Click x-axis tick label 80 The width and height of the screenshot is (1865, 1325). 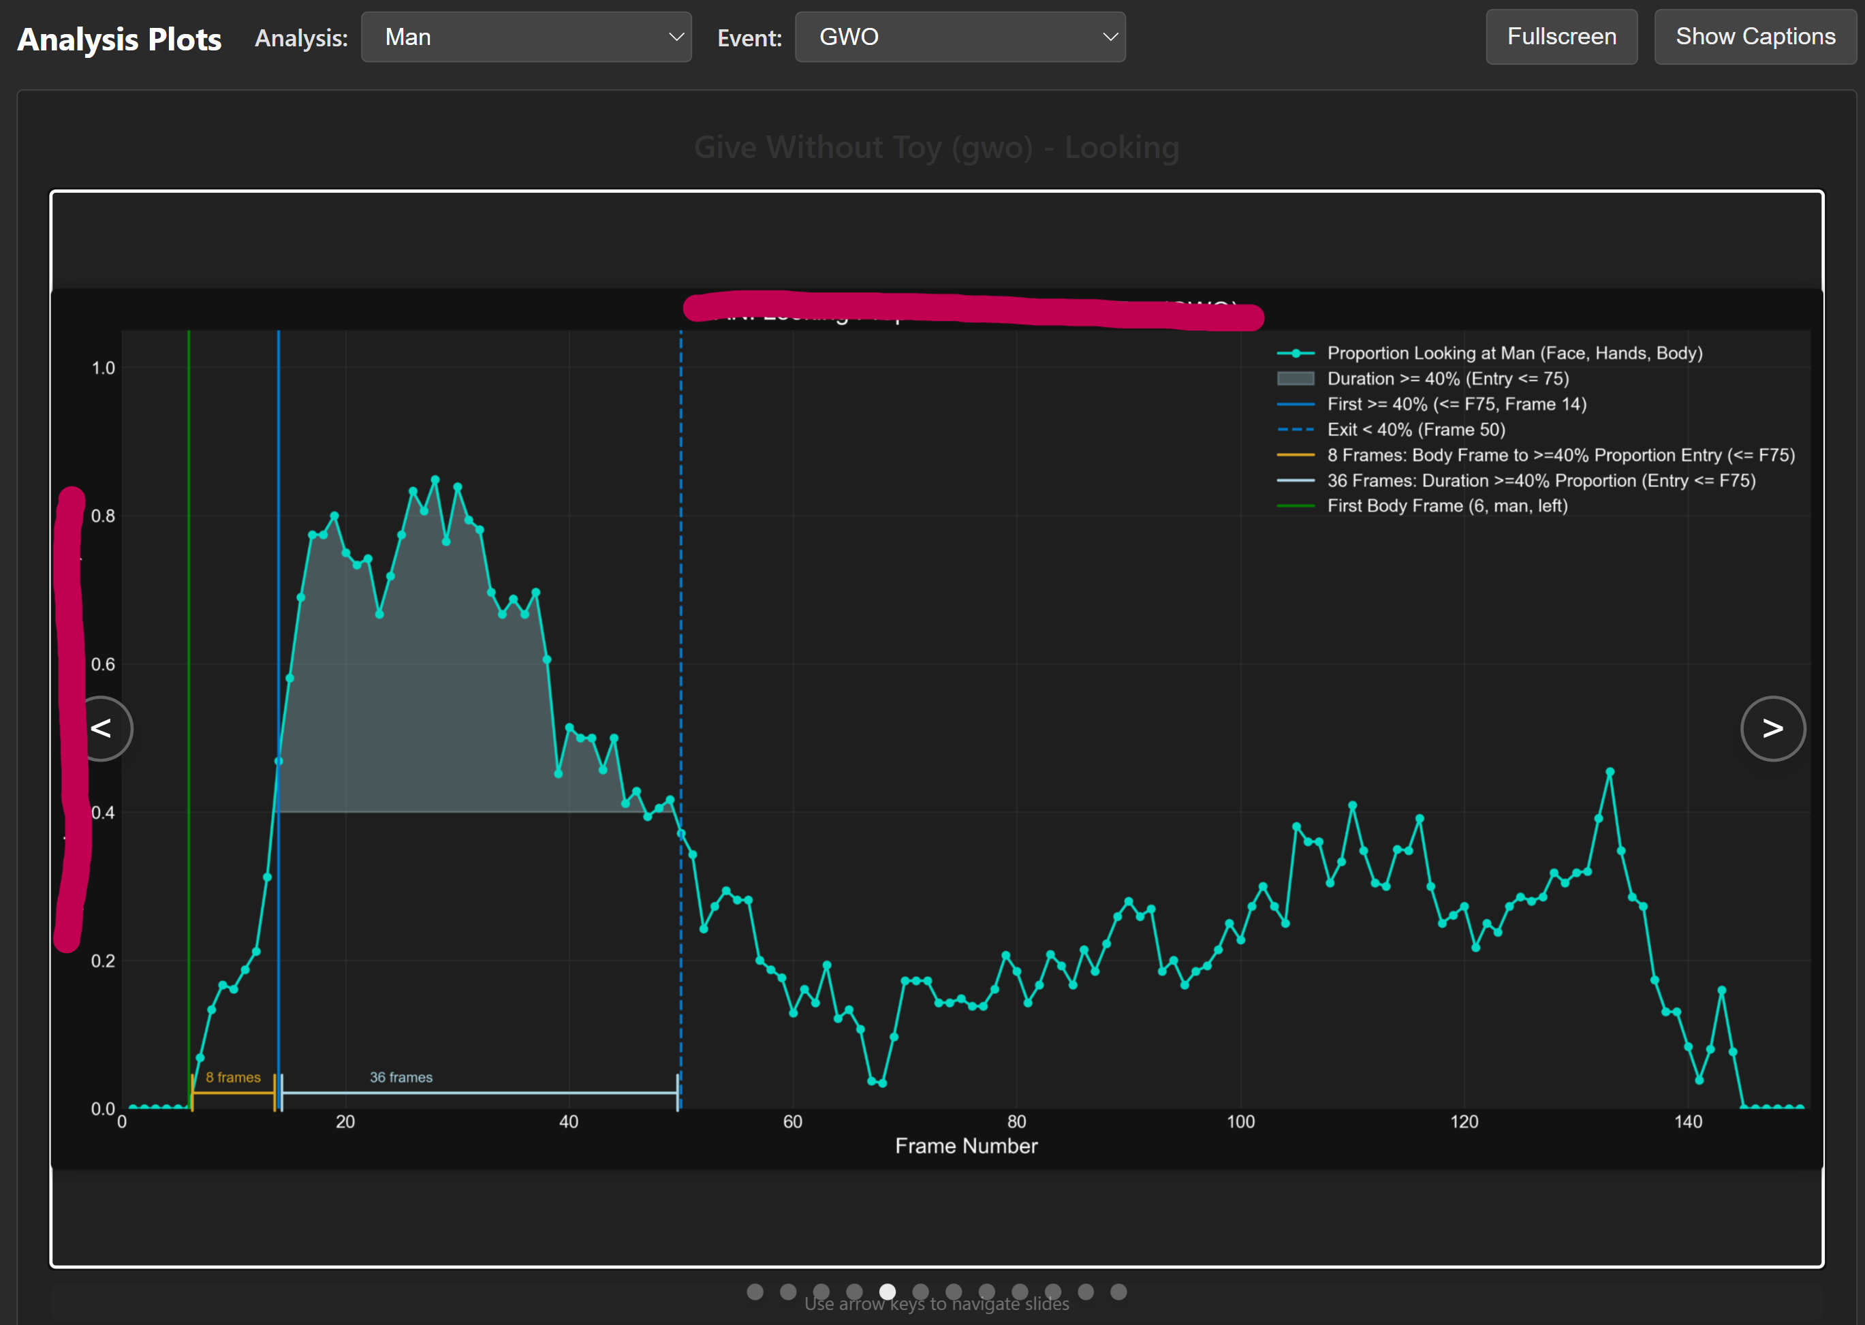click(1016, 1122)
